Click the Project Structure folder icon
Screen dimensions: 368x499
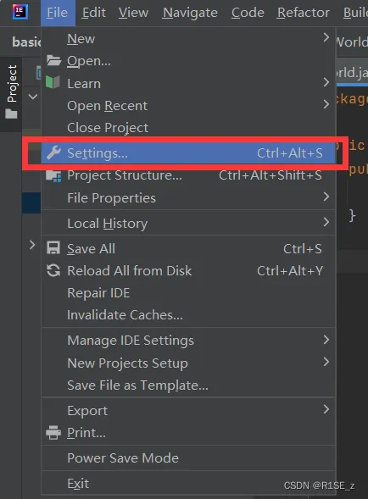coord(53,175)
